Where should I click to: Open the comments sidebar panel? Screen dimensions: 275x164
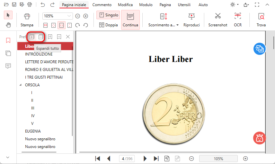8,66
